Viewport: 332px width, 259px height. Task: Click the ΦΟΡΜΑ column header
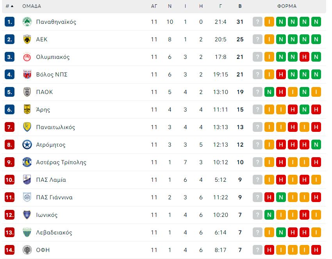287,6
